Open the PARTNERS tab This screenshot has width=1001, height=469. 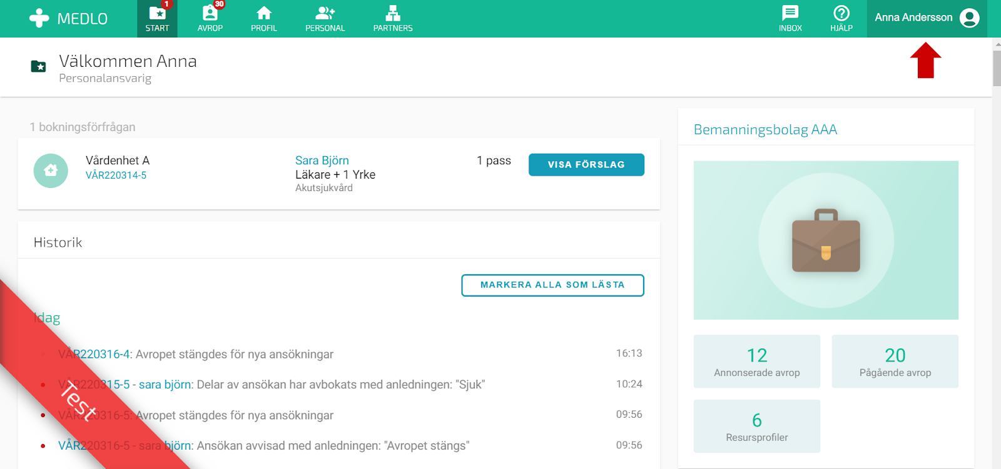(393, 19)
